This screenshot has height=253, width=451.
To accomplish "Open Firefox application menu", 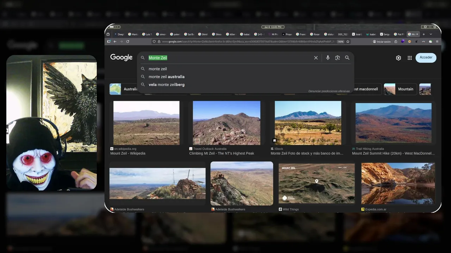I will pos(437,41).
